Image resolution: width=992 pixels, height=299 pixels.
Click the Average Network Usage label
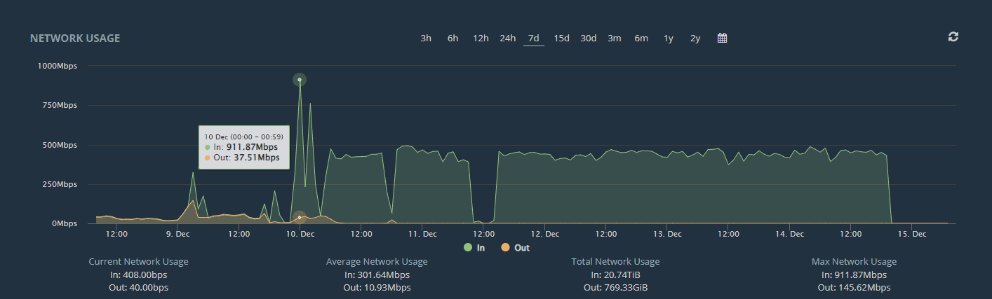pos(377,262)
